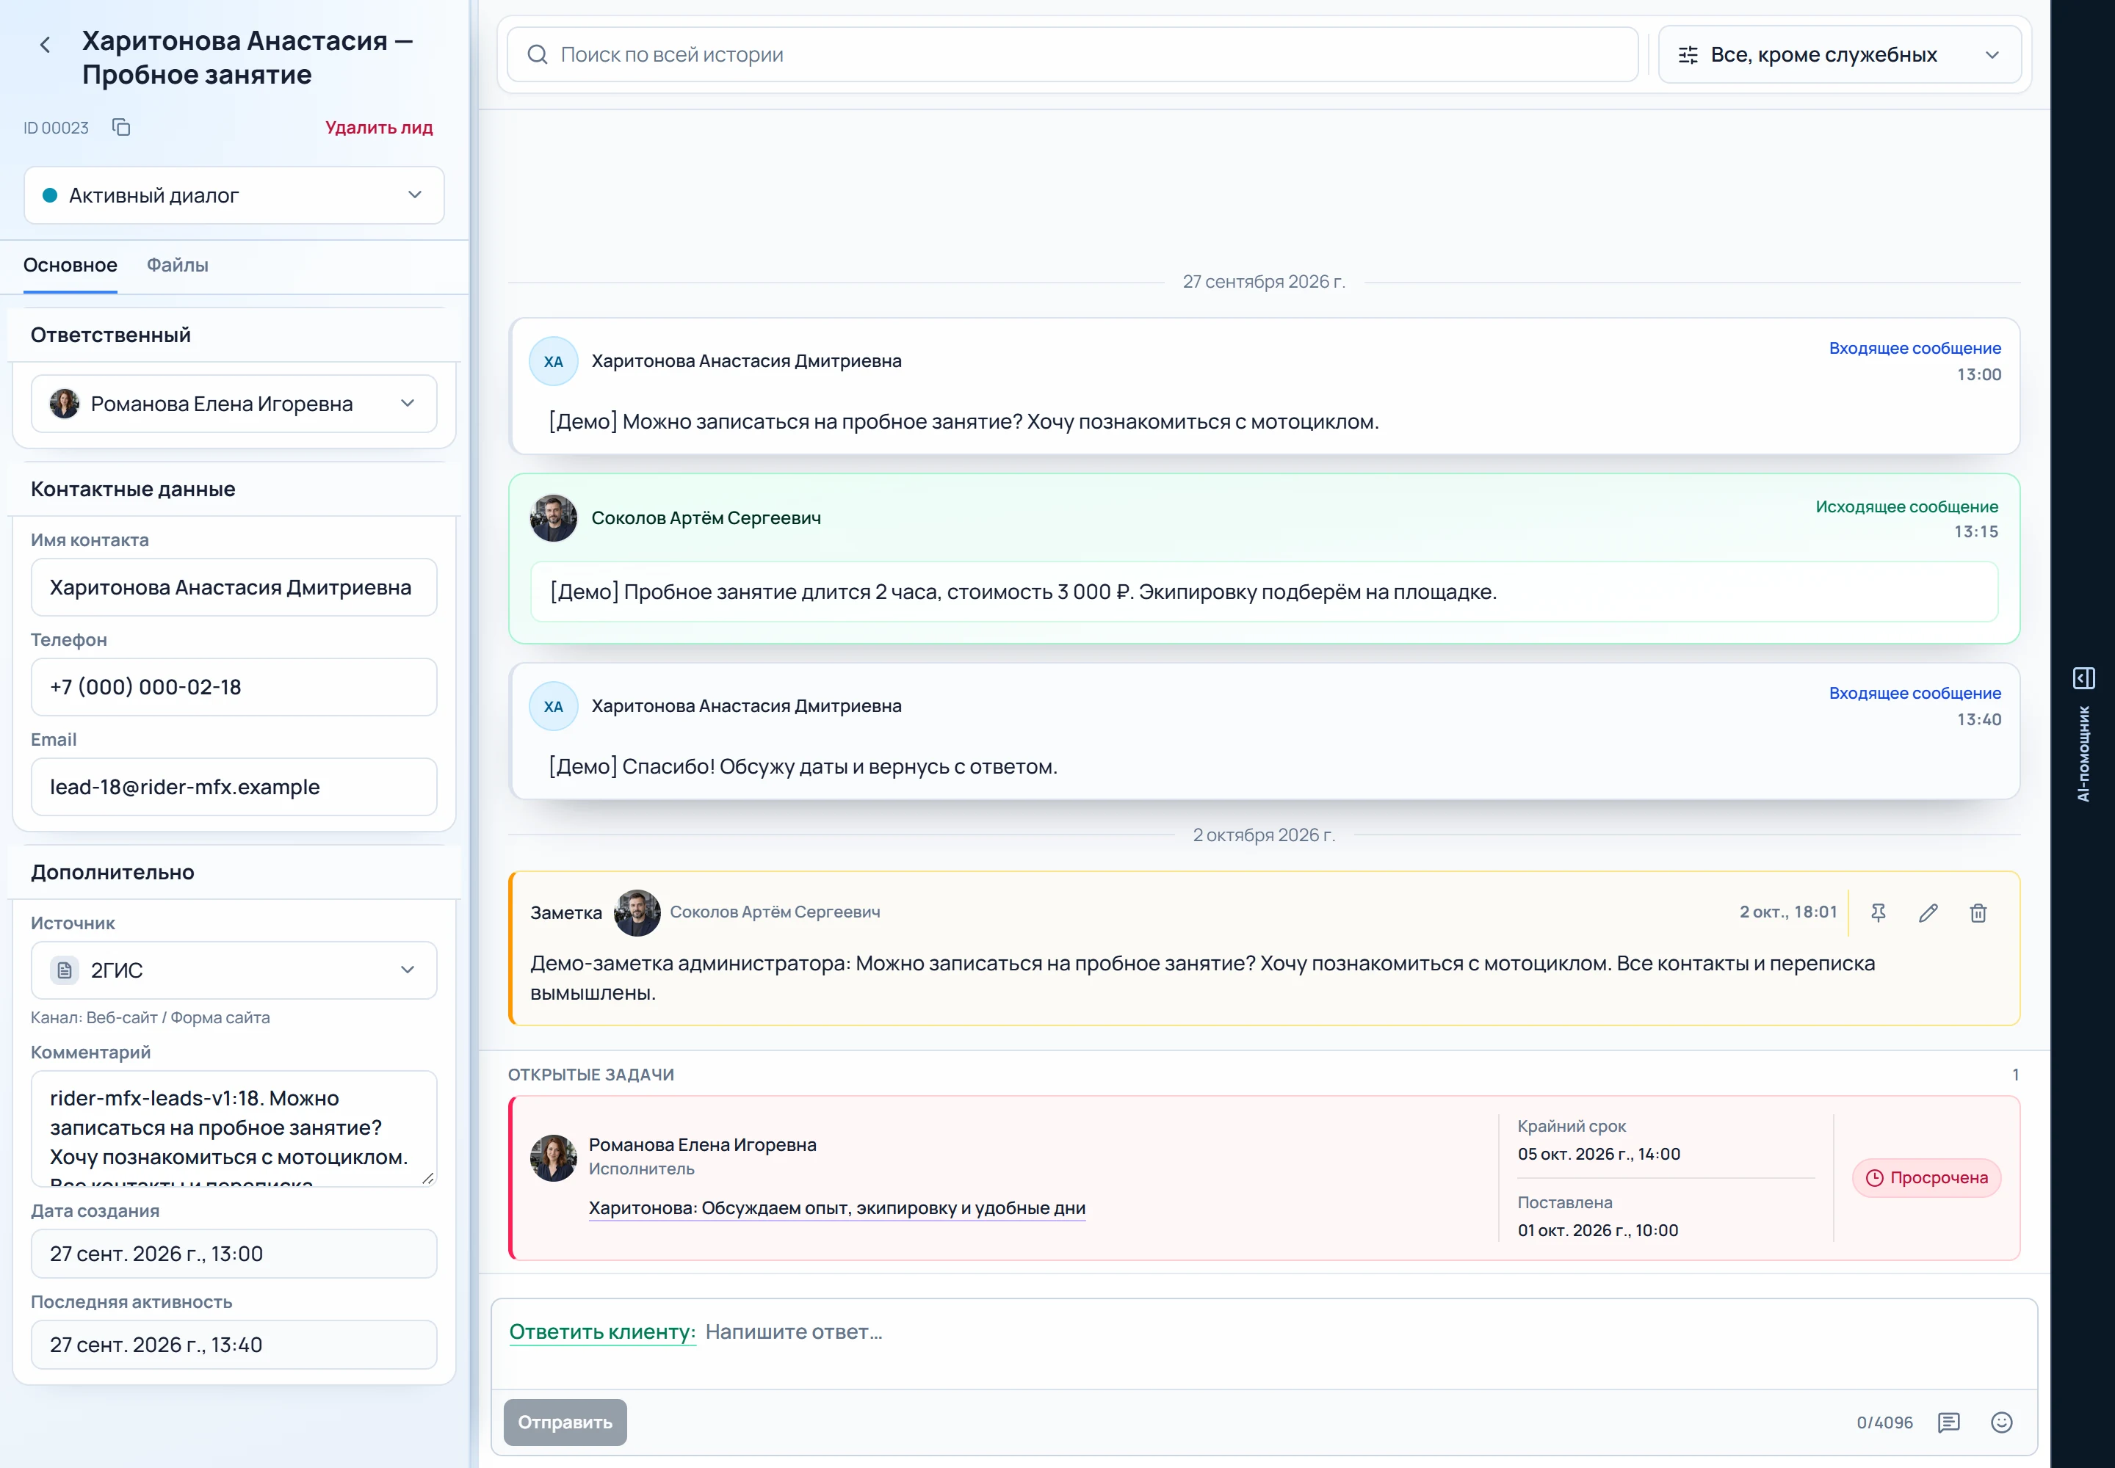Switch to the Основное tab
2115x1468 pixels.
click(70, 265)
